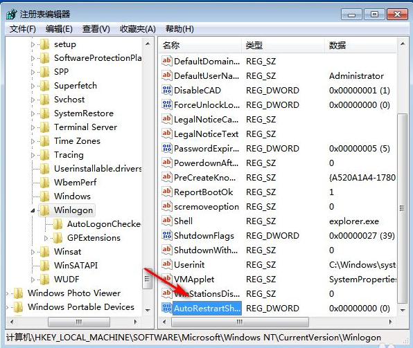Click the values pane vertical scrollbar thumb
413x348 pixels.
point(402,208)
